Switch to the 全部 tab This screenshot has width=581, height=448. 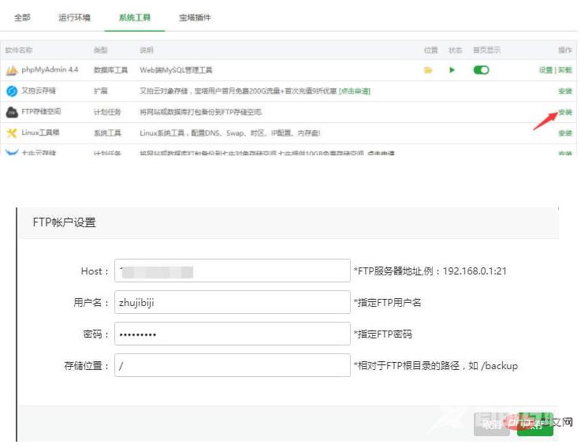click(22, 17)
